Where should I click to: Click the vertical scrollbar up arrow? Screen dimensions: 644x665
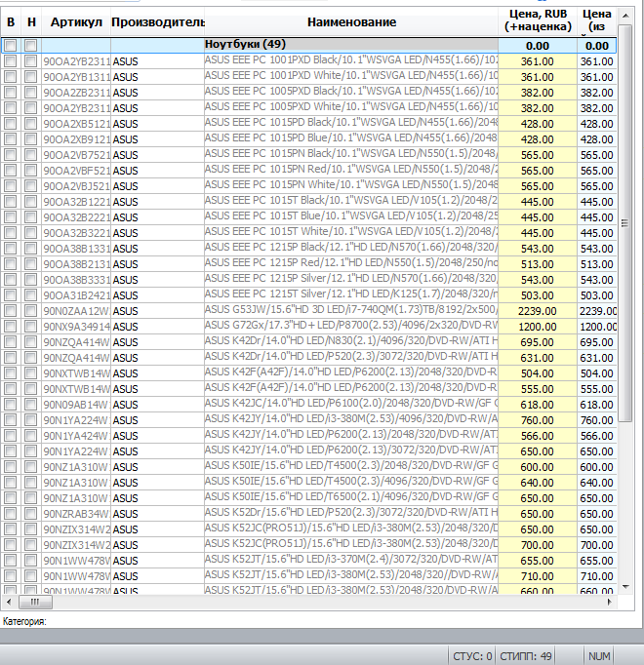click(x=624, y=16)
